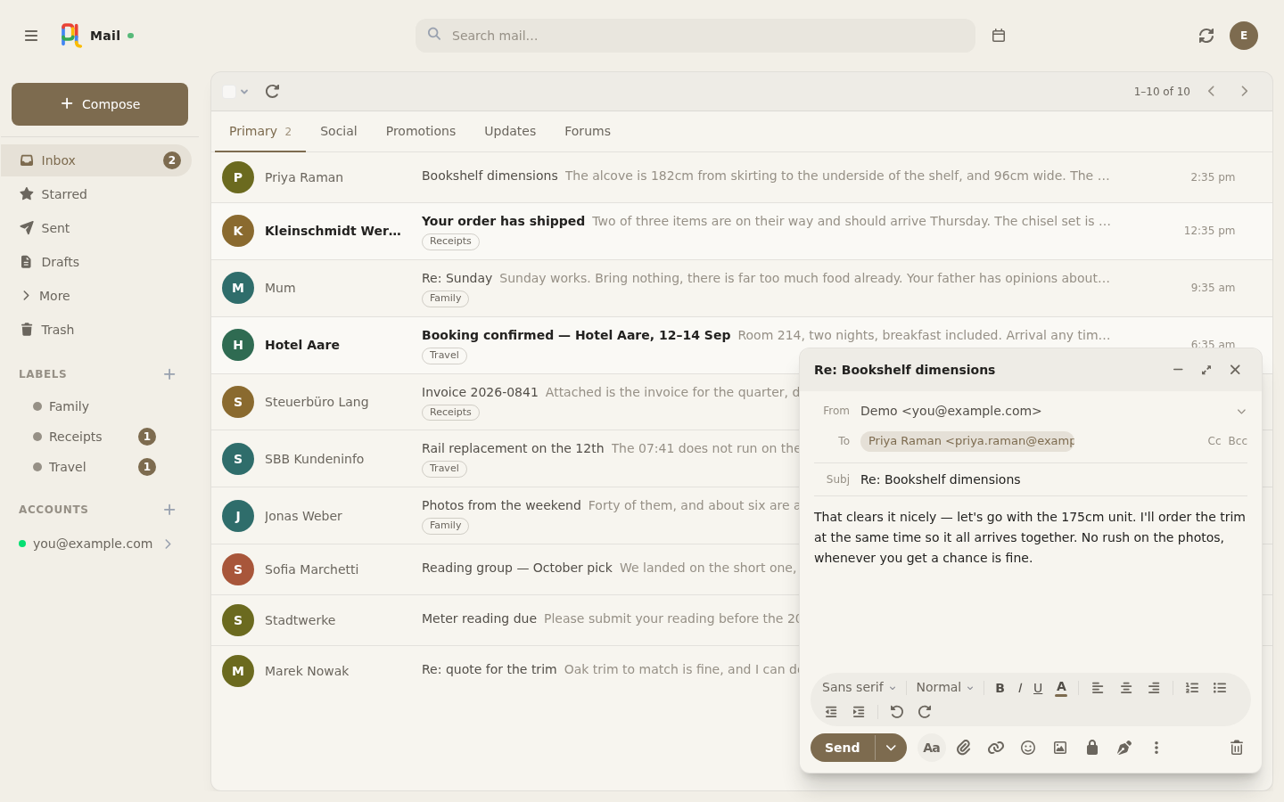
Task: Open the Updates tab
Action: click(x=510, y=131)
